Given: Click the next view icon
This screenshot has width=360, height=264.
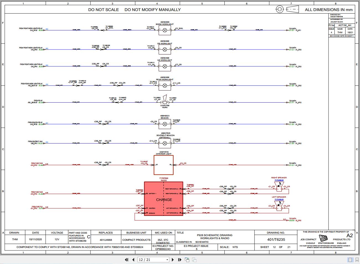Looking at the screenshot, I should click(194, 260).
